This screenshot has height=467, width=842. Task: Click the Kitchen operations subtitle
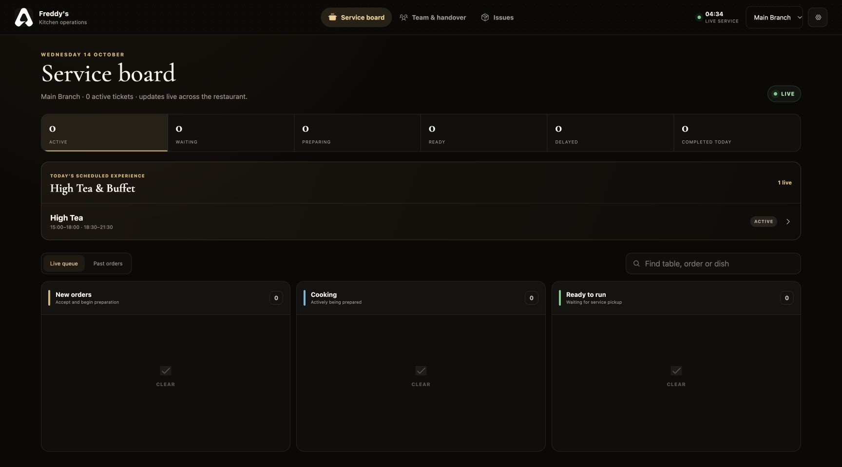[x=63, y=22]
